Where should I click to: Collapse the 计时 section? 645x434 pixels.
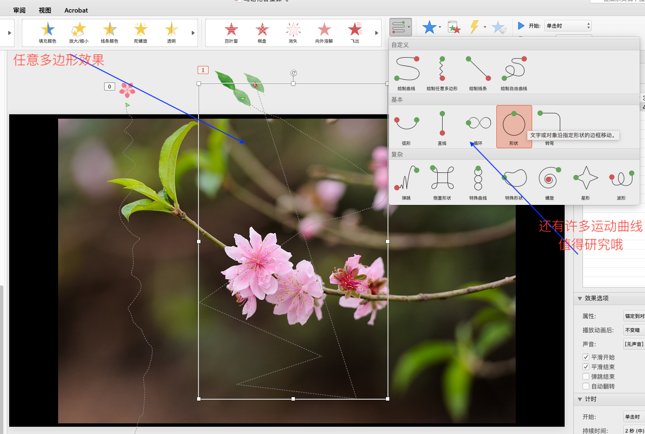tap(580, 399)
